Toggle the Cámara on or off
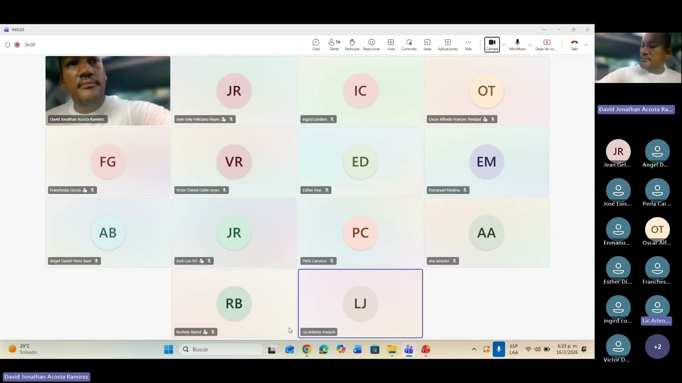The width and height of the screenshot is (682, 383). (x=492, y=45)
